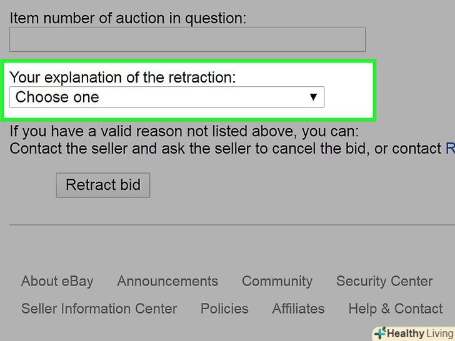
Task: Click the cut-off blue link after 'or contact'
Action: coord(450,149)
